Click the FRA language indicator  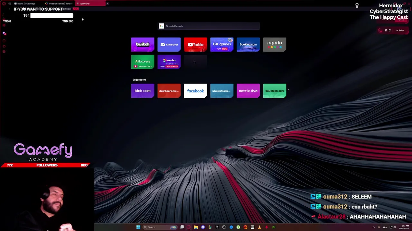(x=385, y=227)
